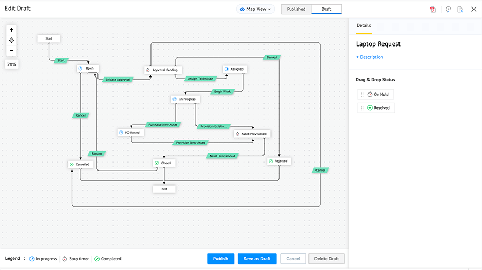Screen dimensions: 482x270
Task: Add a description to Laptop Request
Action: (x=370, y=57)
